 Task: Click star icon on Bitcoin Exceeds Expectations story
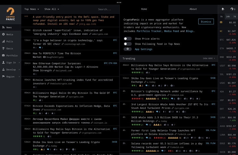pos(52,113)
